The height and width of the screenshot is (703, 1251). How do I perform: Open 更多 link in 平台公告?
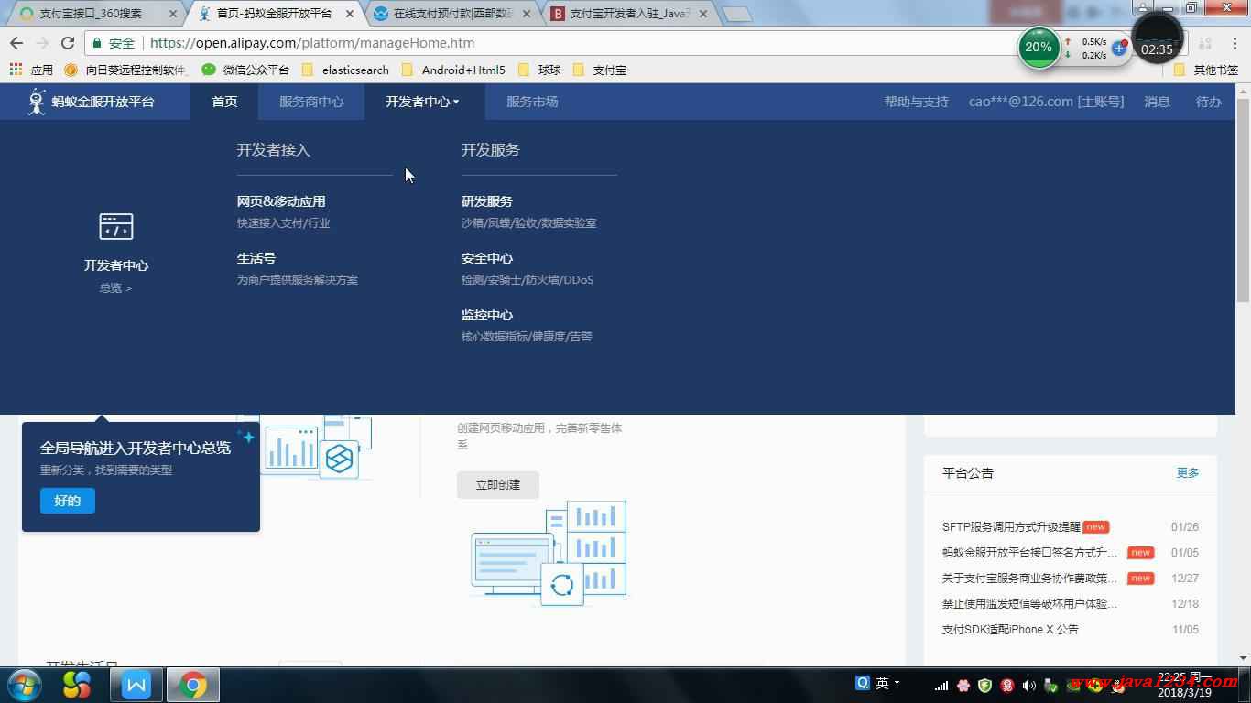click(x=1188, y=473)
